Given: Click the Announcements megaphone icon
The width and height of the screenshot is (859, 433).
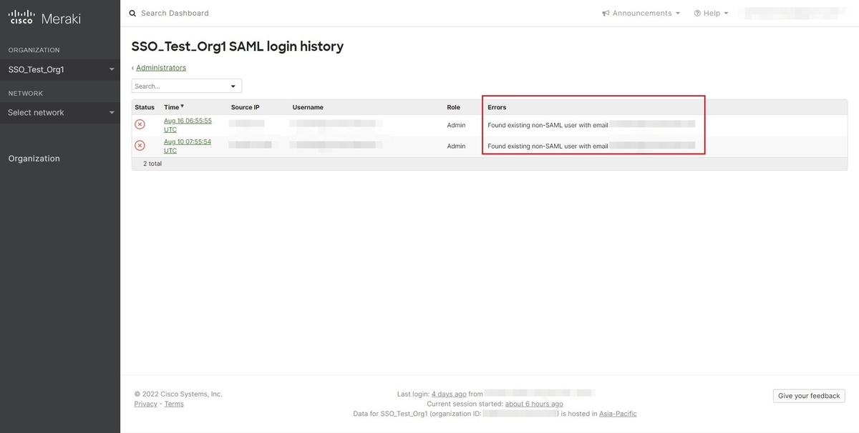Looking at the screenshot, I should pos(606,13).
